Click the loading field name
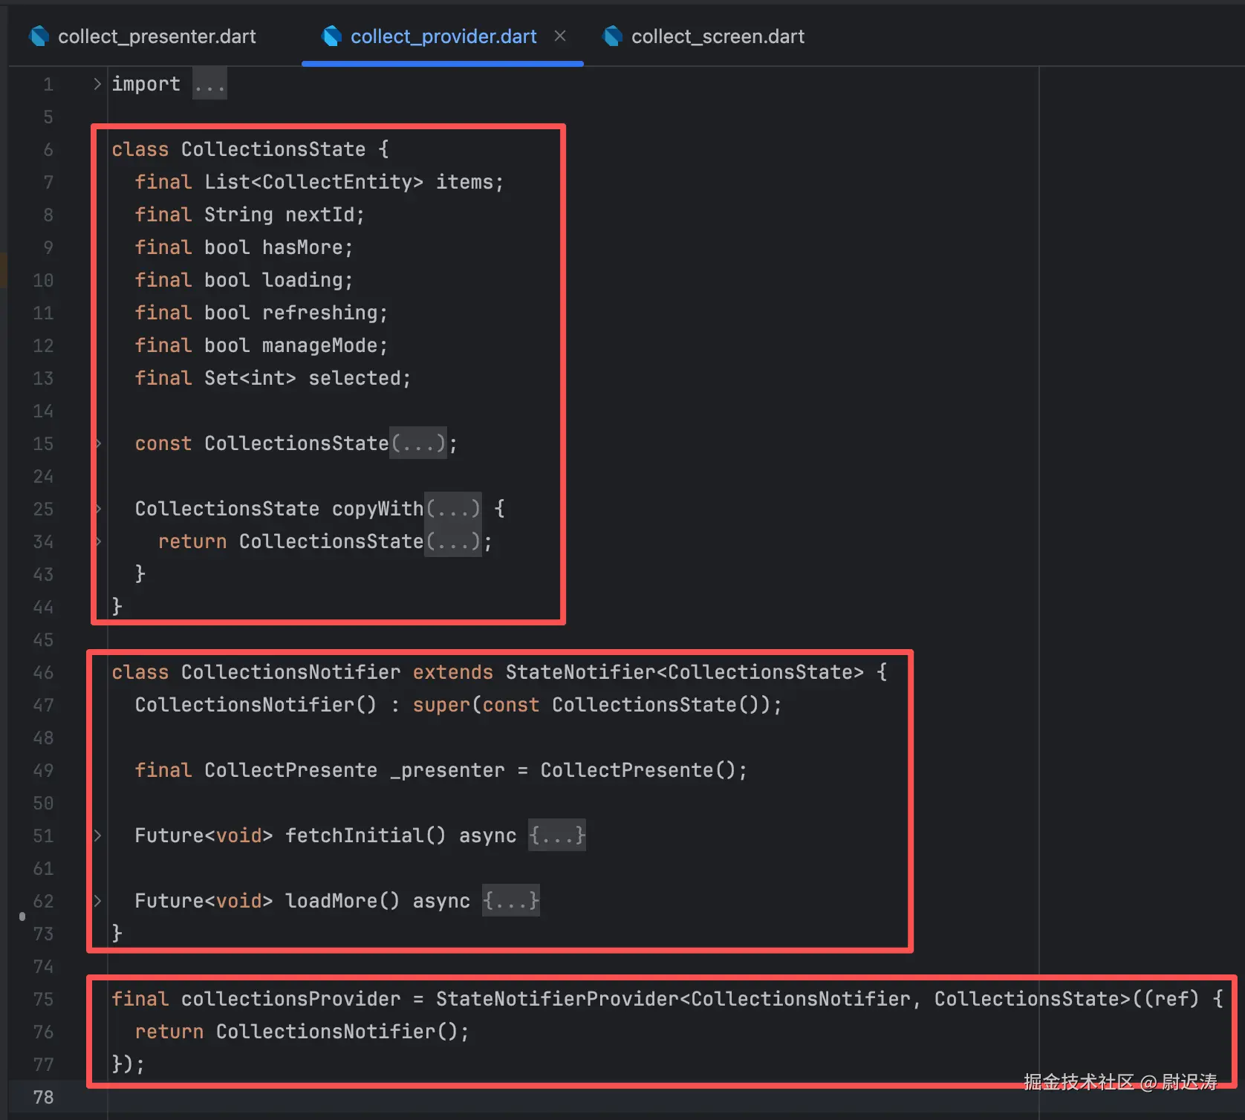Screen dimensions: 1245x1120 point(302,280)
